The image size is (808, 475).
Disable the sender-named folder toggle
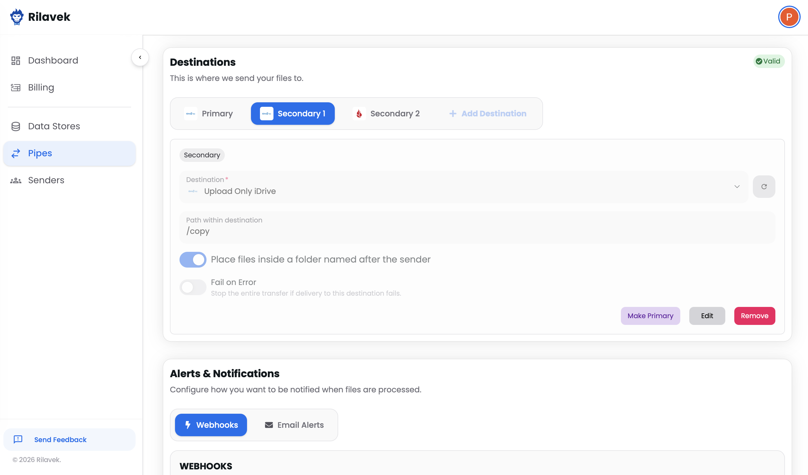tap(193, 259)
